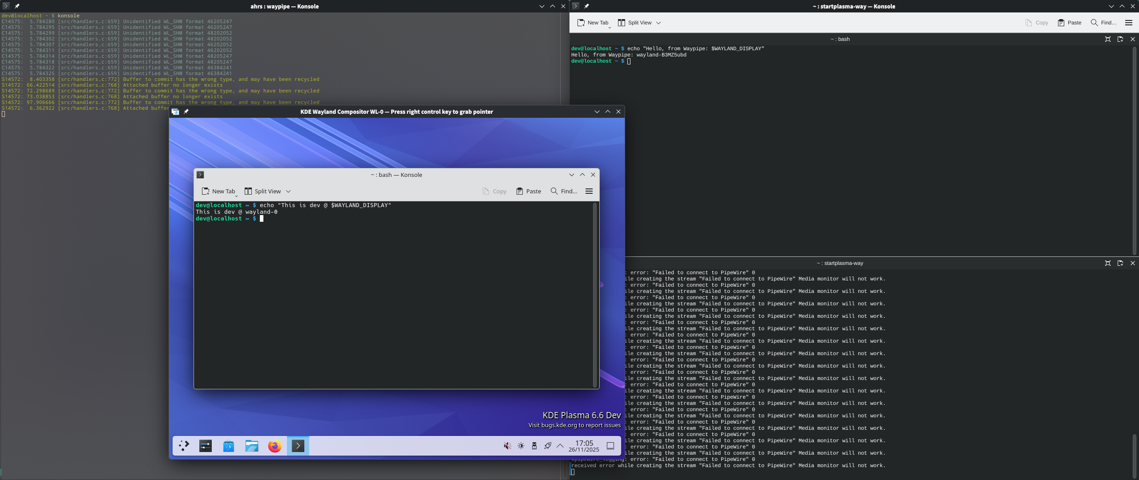Screen dimensions: 1139x480
Task: Maximize the '~ : bash' split pane
Action: [1108, 39]
